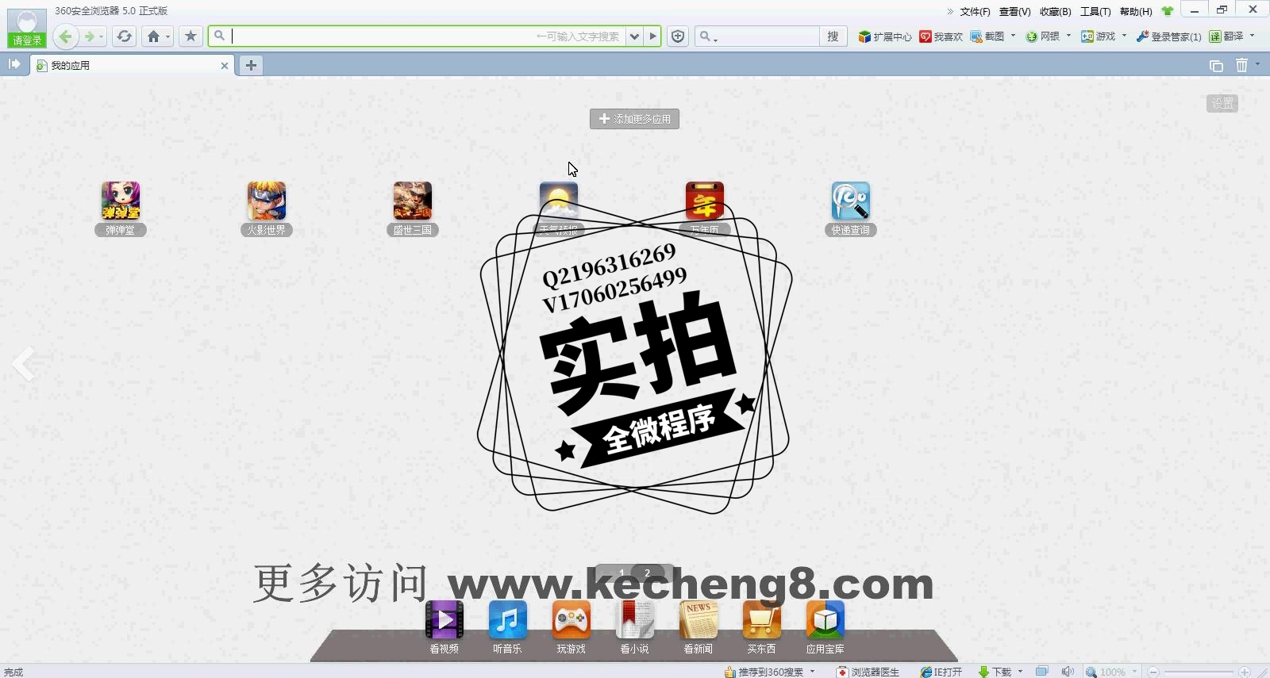Open the 买东西 shopping cart shortcut
The width and height of the screenshot is (1270, 678).
[762, 619]
